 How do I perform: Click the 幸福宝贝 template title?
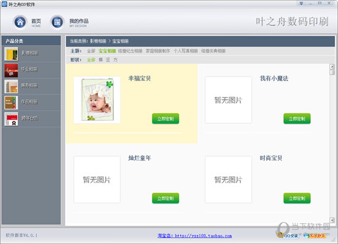pyautogui.click(x=140, y=78)
